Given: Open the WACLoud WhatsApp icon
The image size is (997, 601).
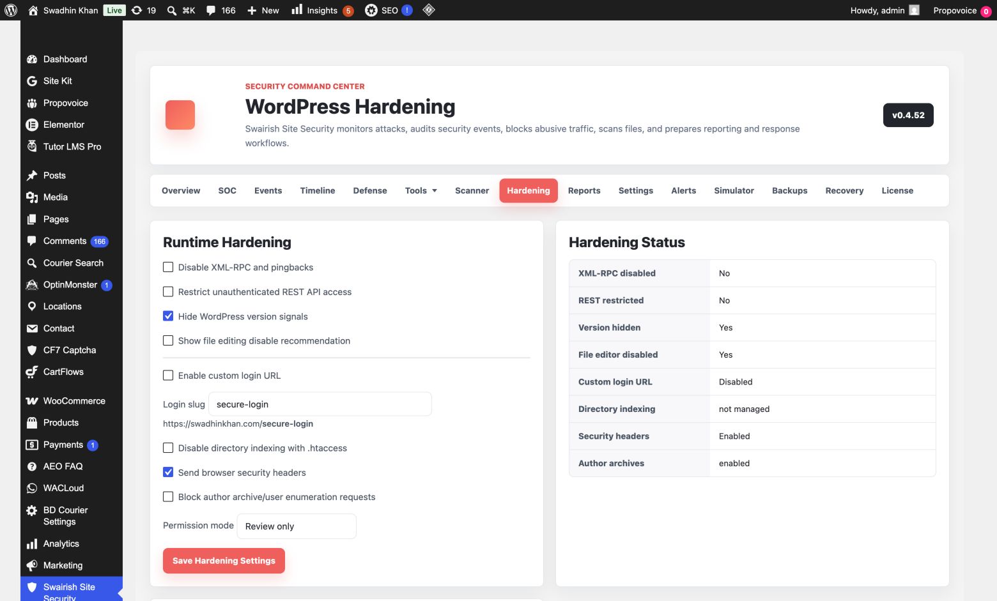Looking at the screenshot, I should click(x=32, y=488).
